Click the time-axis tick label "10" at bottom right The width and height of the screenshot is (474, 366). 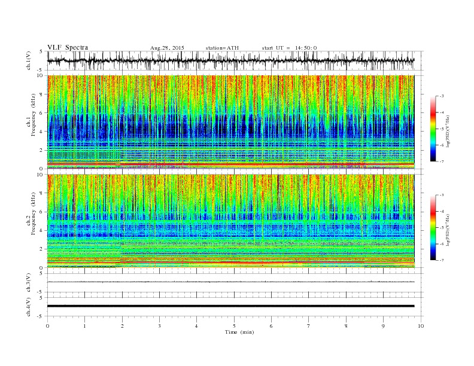[x=421, y=326]
